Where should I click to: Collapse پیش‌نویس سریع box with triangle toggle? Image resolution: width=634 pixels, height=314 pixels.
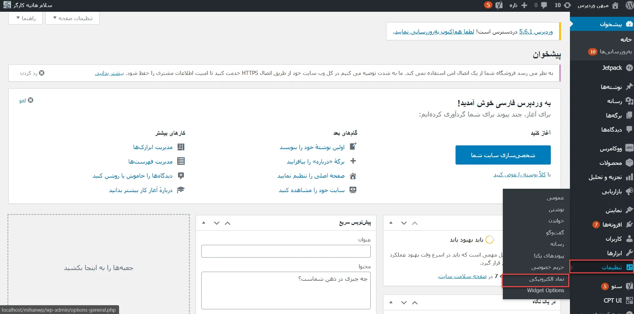tap(204, 223)
